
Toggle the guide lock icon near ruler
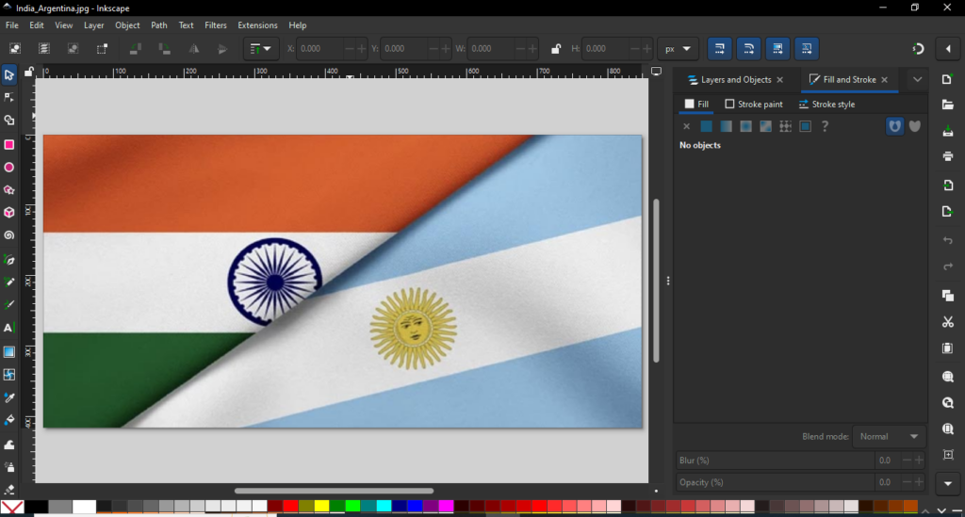28,72
